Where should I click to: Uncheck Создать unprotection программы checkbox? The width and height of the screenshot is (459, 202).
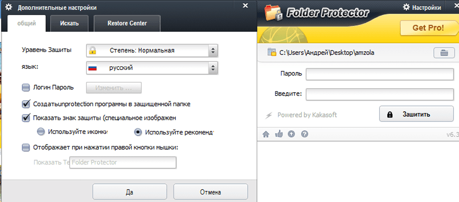[26, 104]
